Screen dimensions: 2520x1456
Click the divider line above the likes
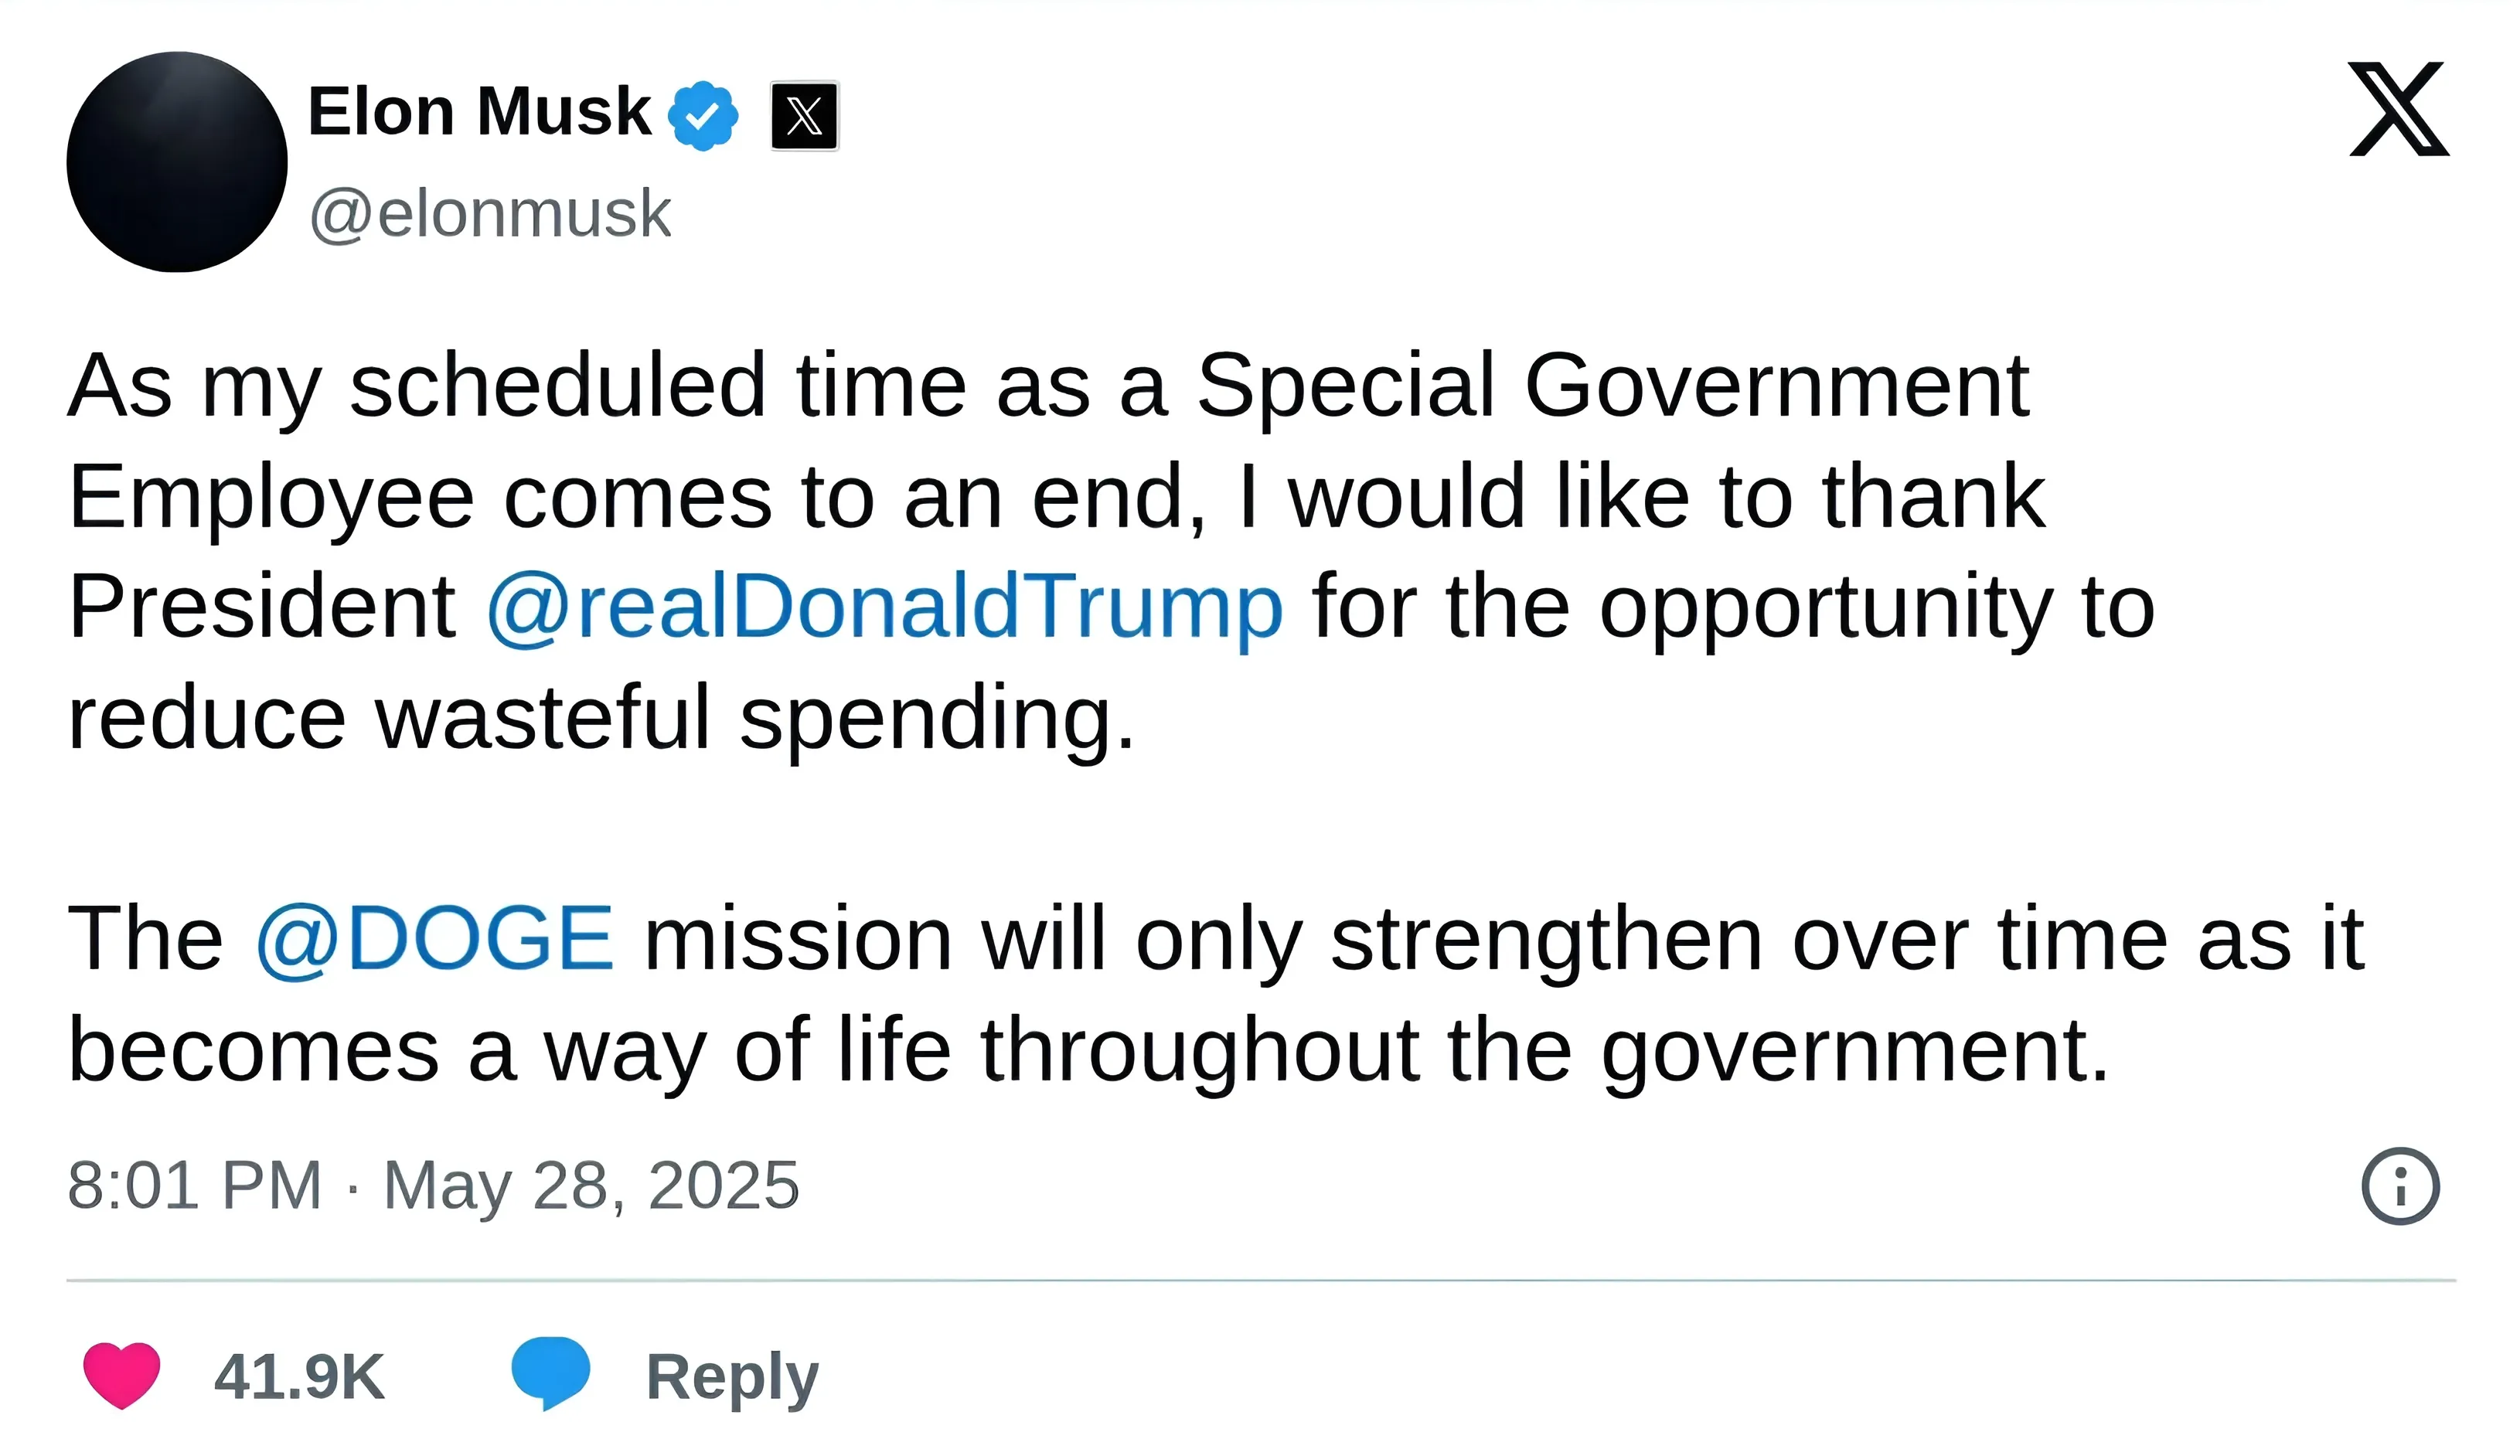point(1260,1280)
